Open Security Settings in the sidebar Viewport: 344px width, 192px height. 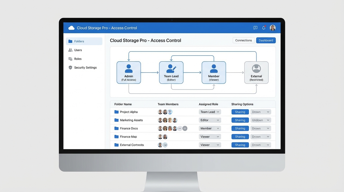coord(85,67)
